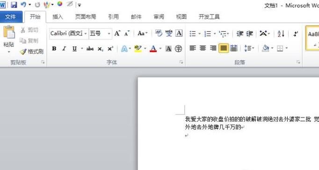Undo the last action

(23, 5)
